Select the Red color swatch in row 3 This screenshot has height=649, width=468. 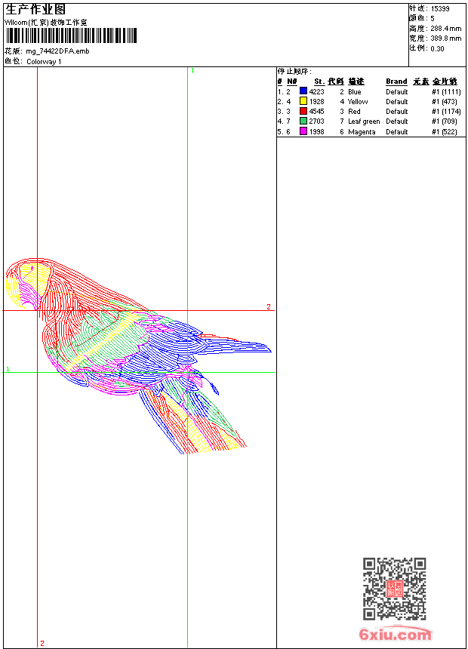click(x=303, y=111)
